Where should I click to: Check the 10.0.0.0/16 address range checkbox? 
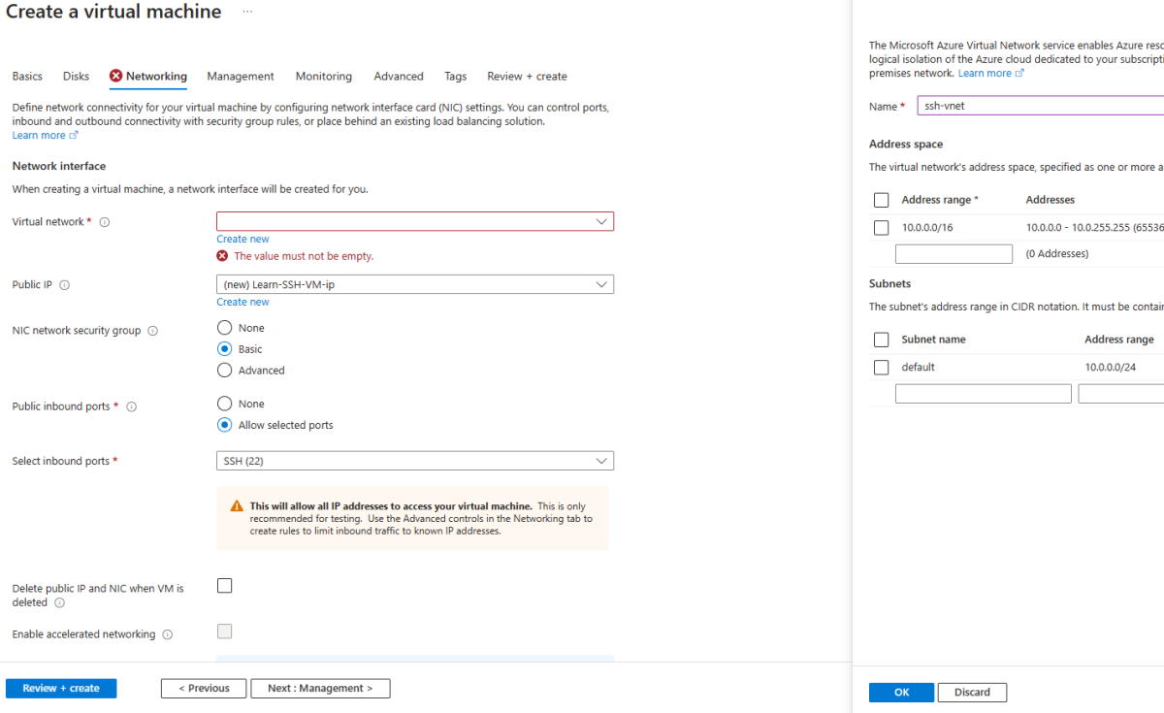click(881, 228)
